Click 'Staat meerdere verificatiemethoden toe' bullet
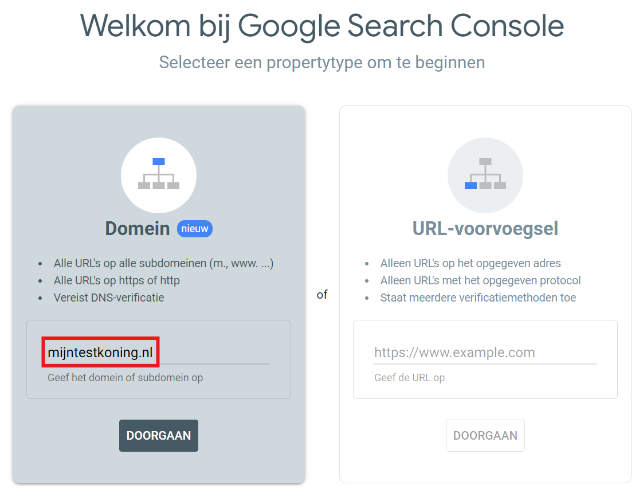This screenshot has height=497, width=643. [x=478, y=298]
